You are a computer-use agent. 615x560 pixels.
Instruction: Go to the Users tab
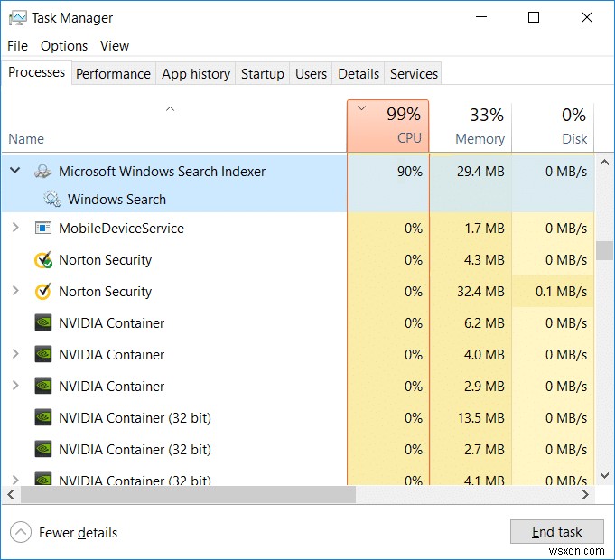tap(311, 74)
